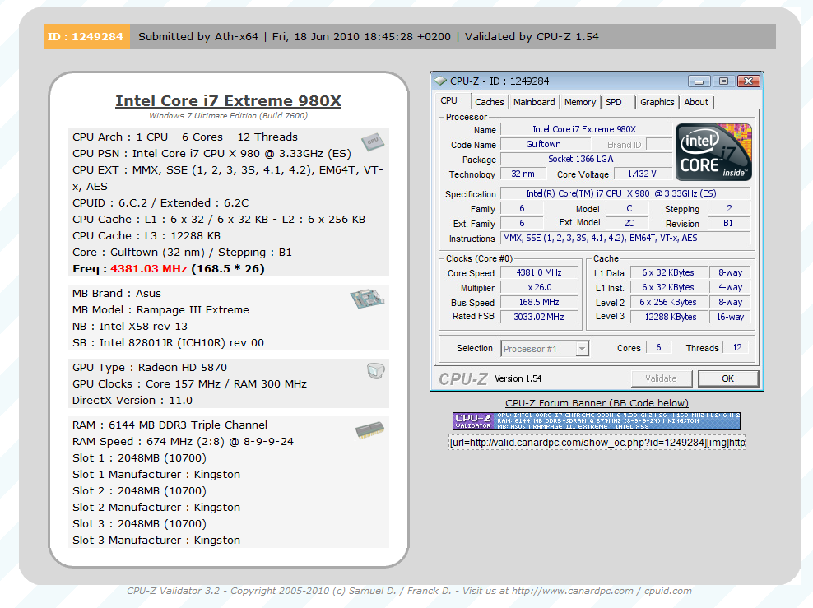Click the Cores value 6
Viewport: 813px width, 608px height.
[x=658, y=348]
